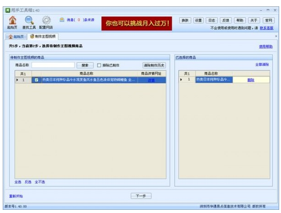Open the 配置网店 gear icon
This screenshot has height=213, width=281.
[46, 22]
